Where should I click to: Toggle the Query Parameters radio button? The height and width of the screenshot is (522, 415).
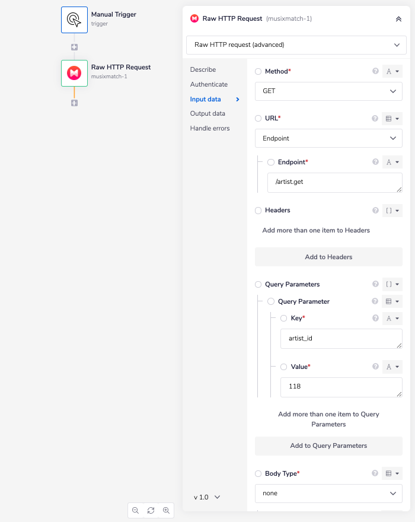click(258, 284)
